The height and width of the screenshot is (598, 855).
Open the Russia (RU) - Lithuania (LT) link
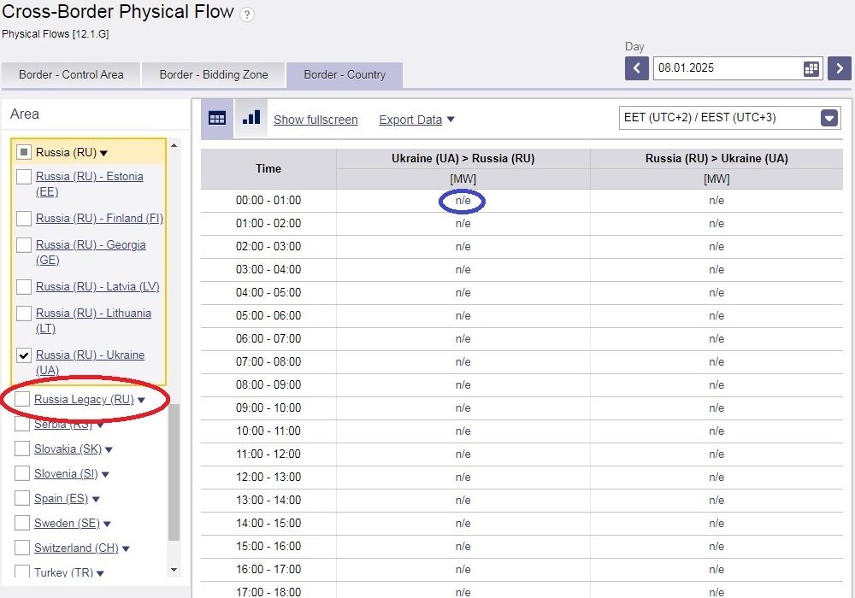click(x=93, y=321)
